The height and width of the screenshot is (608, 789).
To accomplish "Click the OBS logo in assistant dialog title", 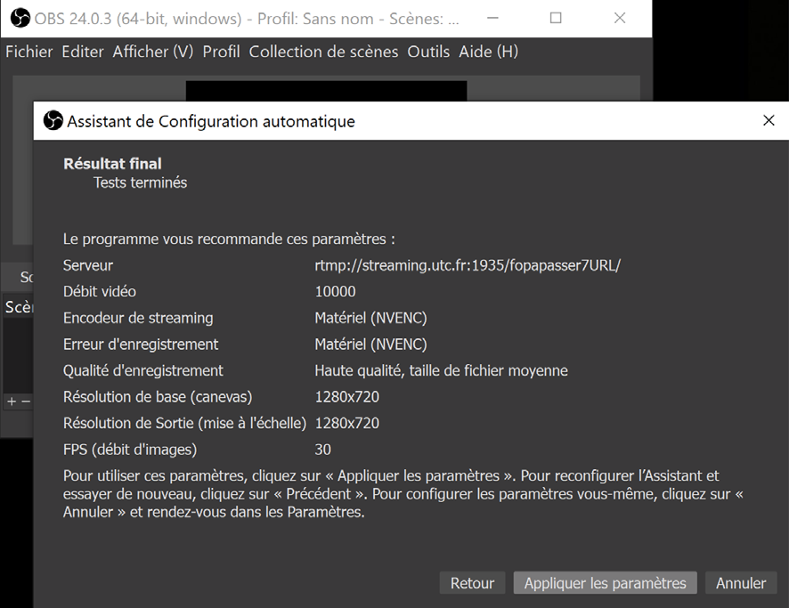I will (x=53, y=121).
